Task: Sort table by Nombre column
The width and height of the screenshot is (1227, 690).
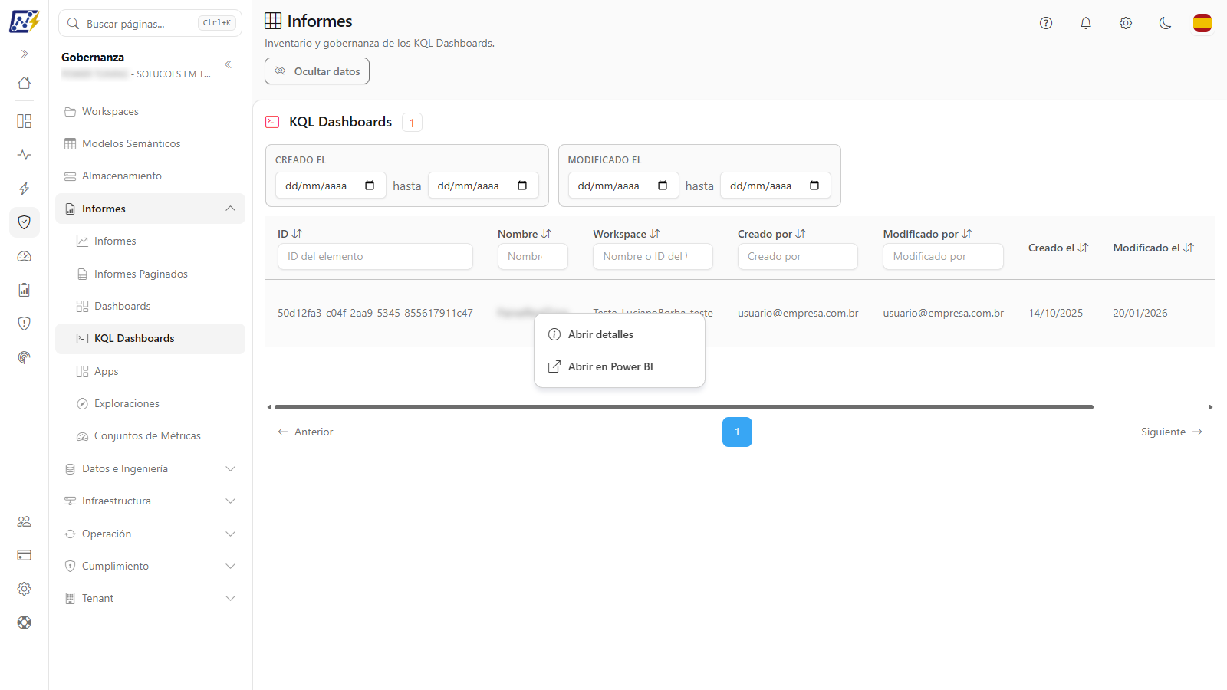Action: point(546,234)
